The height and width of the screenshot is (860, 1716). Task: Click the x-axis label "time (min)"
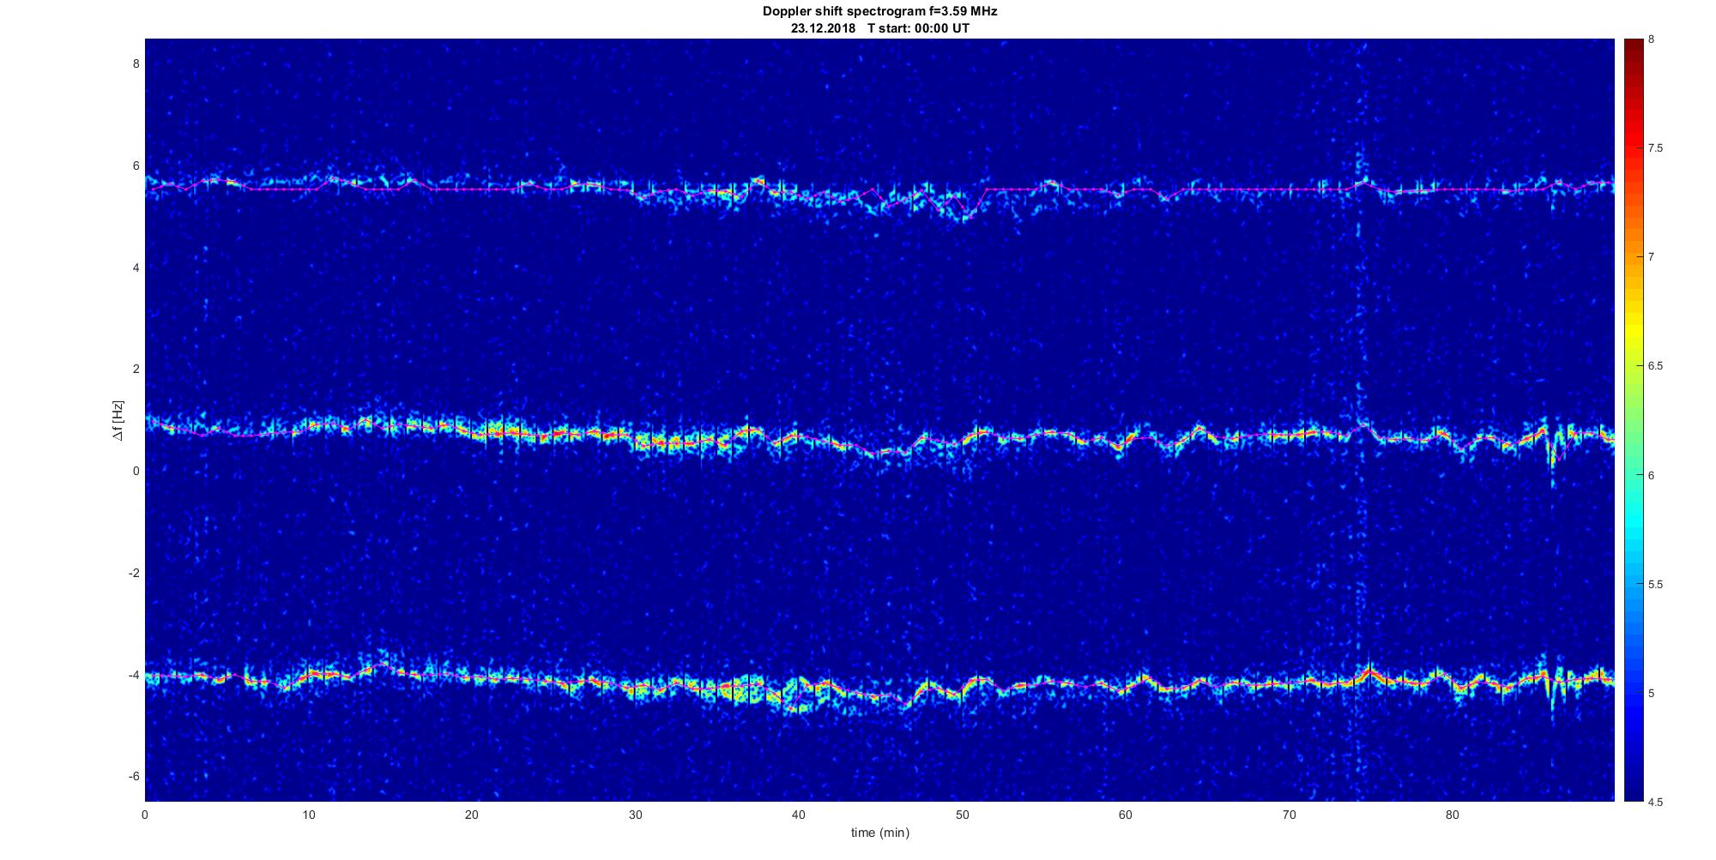(879, 833)
